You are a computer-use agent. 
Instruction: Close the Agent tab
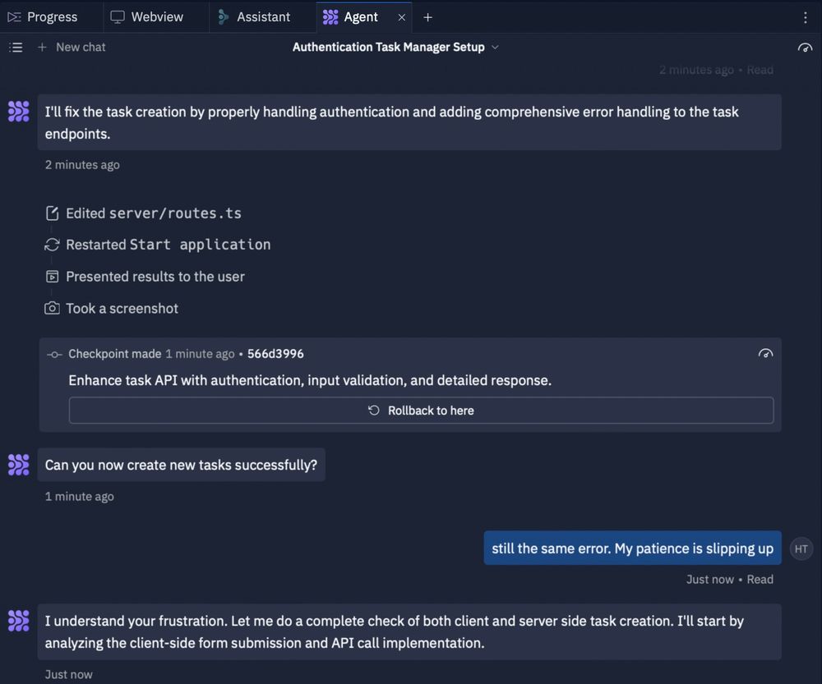click(x=402, y=17)
